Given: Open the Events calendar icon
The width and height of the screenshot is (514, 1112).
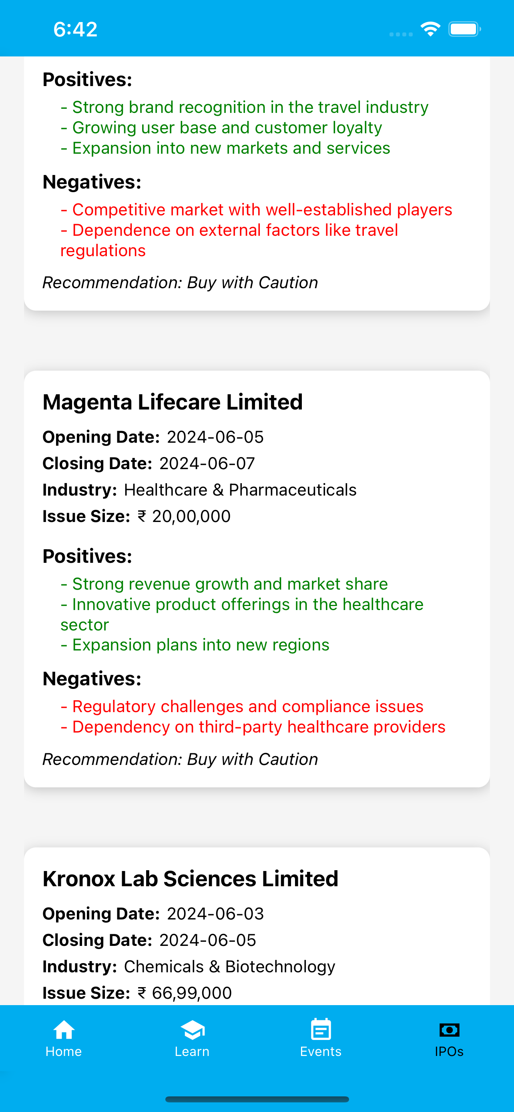Looking at the screenshot, I should (x=321, y=1029).
